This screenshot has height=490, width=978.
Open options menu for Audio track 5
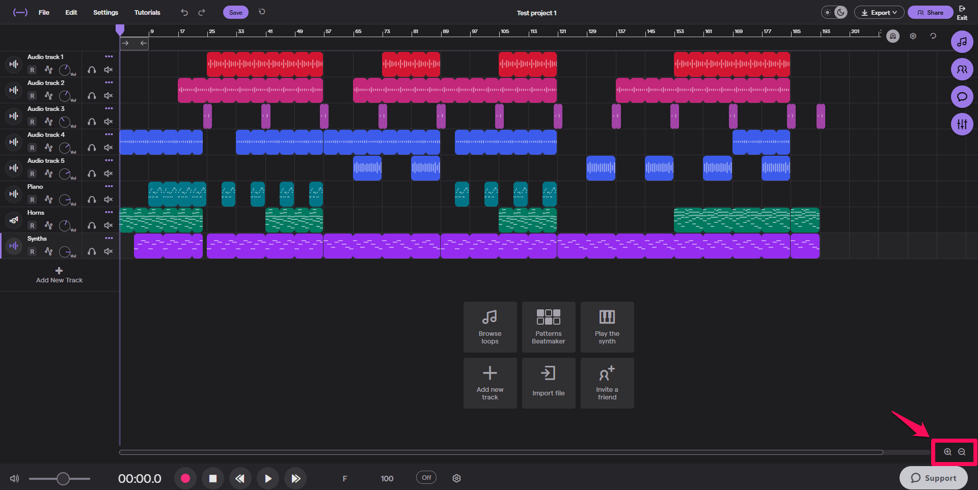click(x=109, y=160)
